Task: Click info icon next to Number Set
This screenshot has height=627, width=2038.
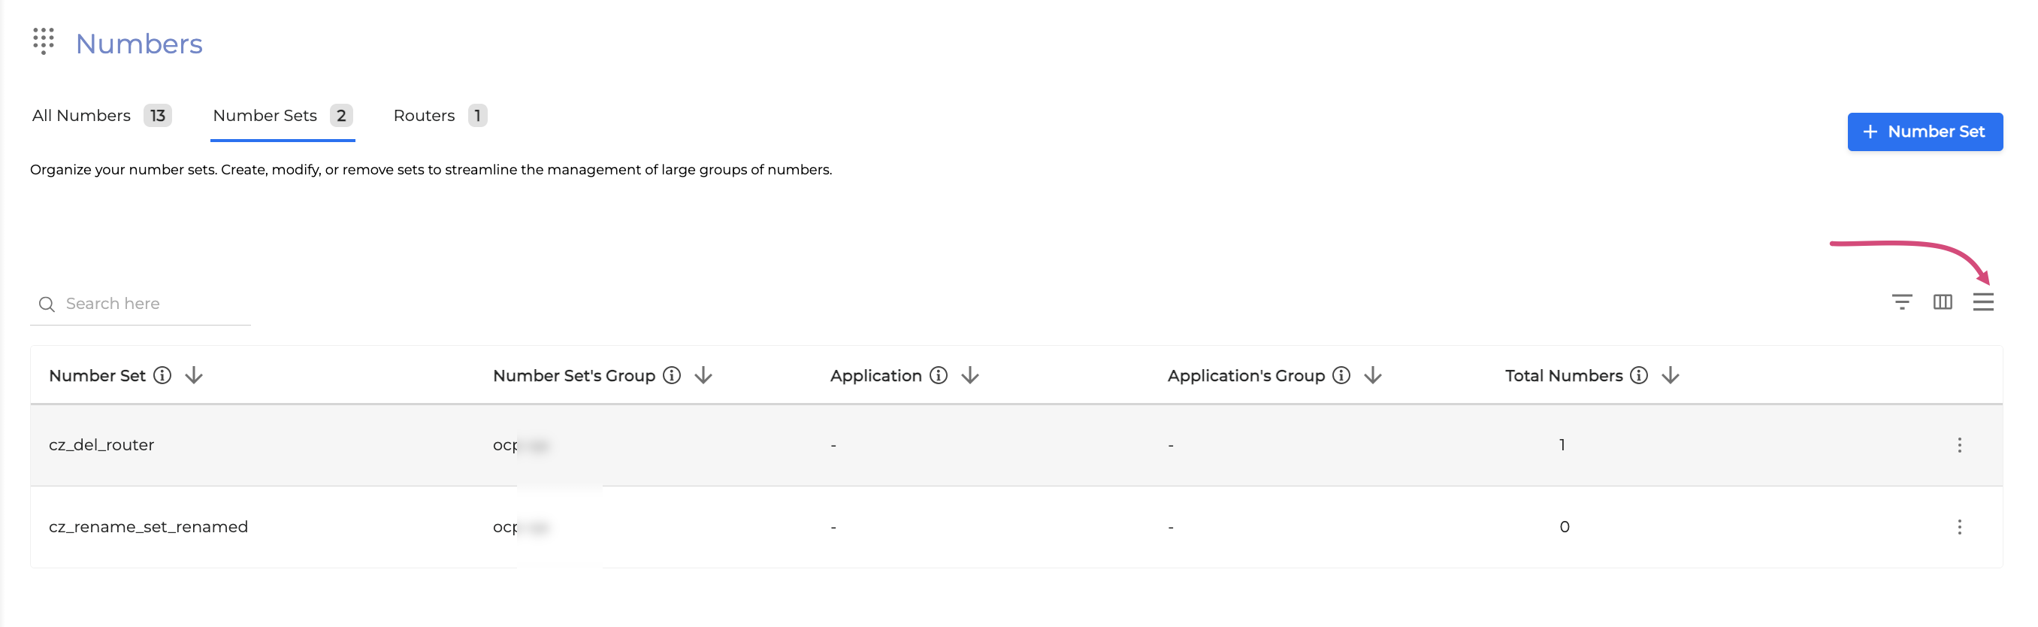Action: point(162,375)
